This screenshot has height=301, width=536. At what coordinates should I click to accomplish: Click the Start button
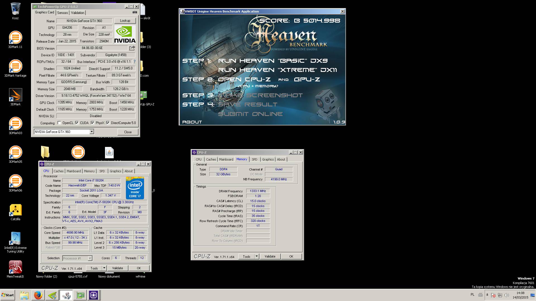click(x=8, y=295)
